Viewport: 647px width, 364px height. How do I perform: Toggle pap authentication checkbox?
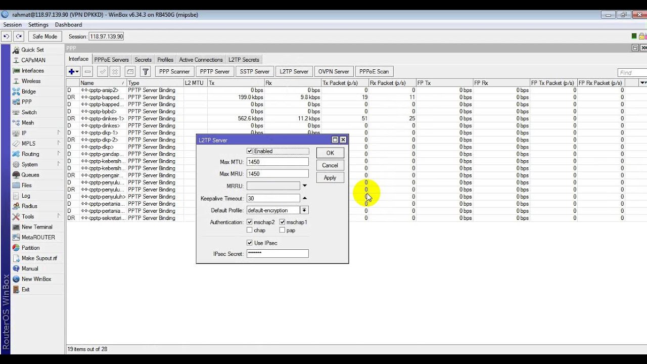pos(283,230)
